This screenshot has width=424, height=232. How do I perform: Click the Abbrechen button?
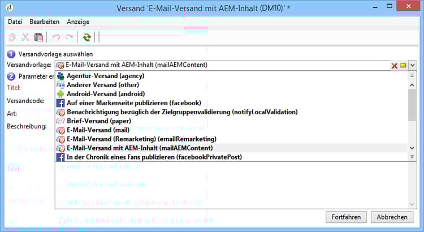[392, 217]
